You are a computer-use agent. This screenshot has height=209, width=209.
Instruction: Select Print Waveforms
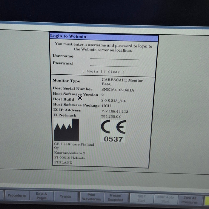tap(91, 197)
